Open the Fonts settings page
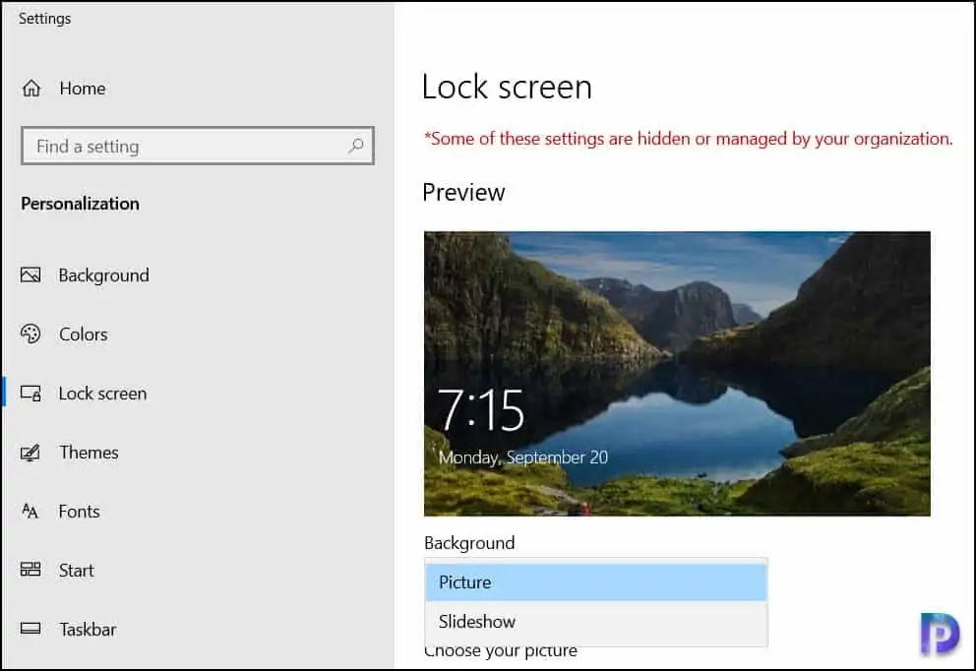 pos(79,511)
